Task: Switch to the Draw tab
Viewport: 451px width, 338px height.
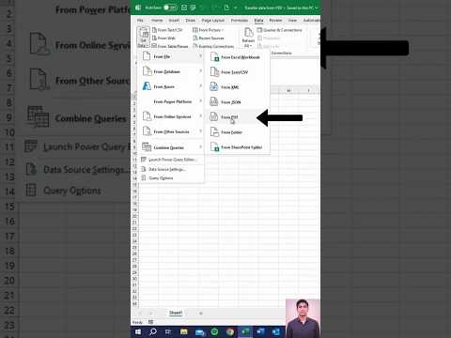Action: click(x=191, y=21)
